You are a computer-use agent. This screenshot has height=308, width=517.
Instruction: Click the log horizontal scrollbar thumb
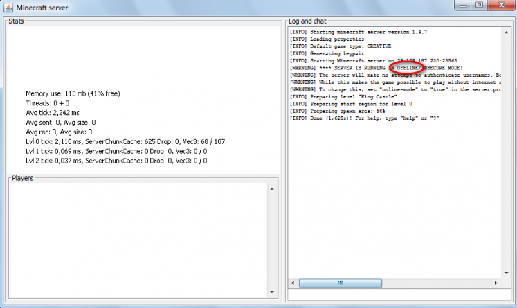click(341, 283)
